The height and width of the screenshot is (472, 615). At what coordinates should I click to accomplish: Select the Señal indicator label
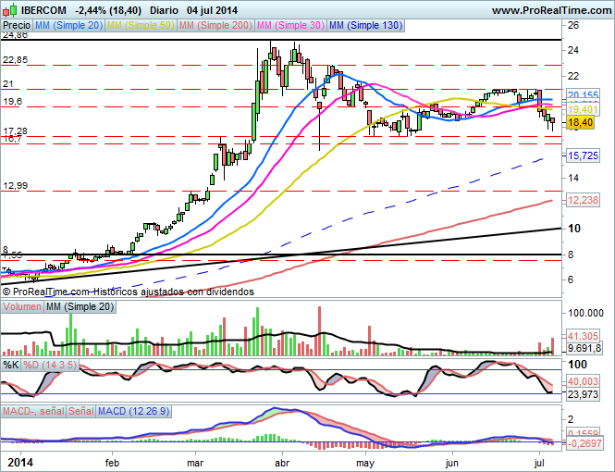click(81, 410)
